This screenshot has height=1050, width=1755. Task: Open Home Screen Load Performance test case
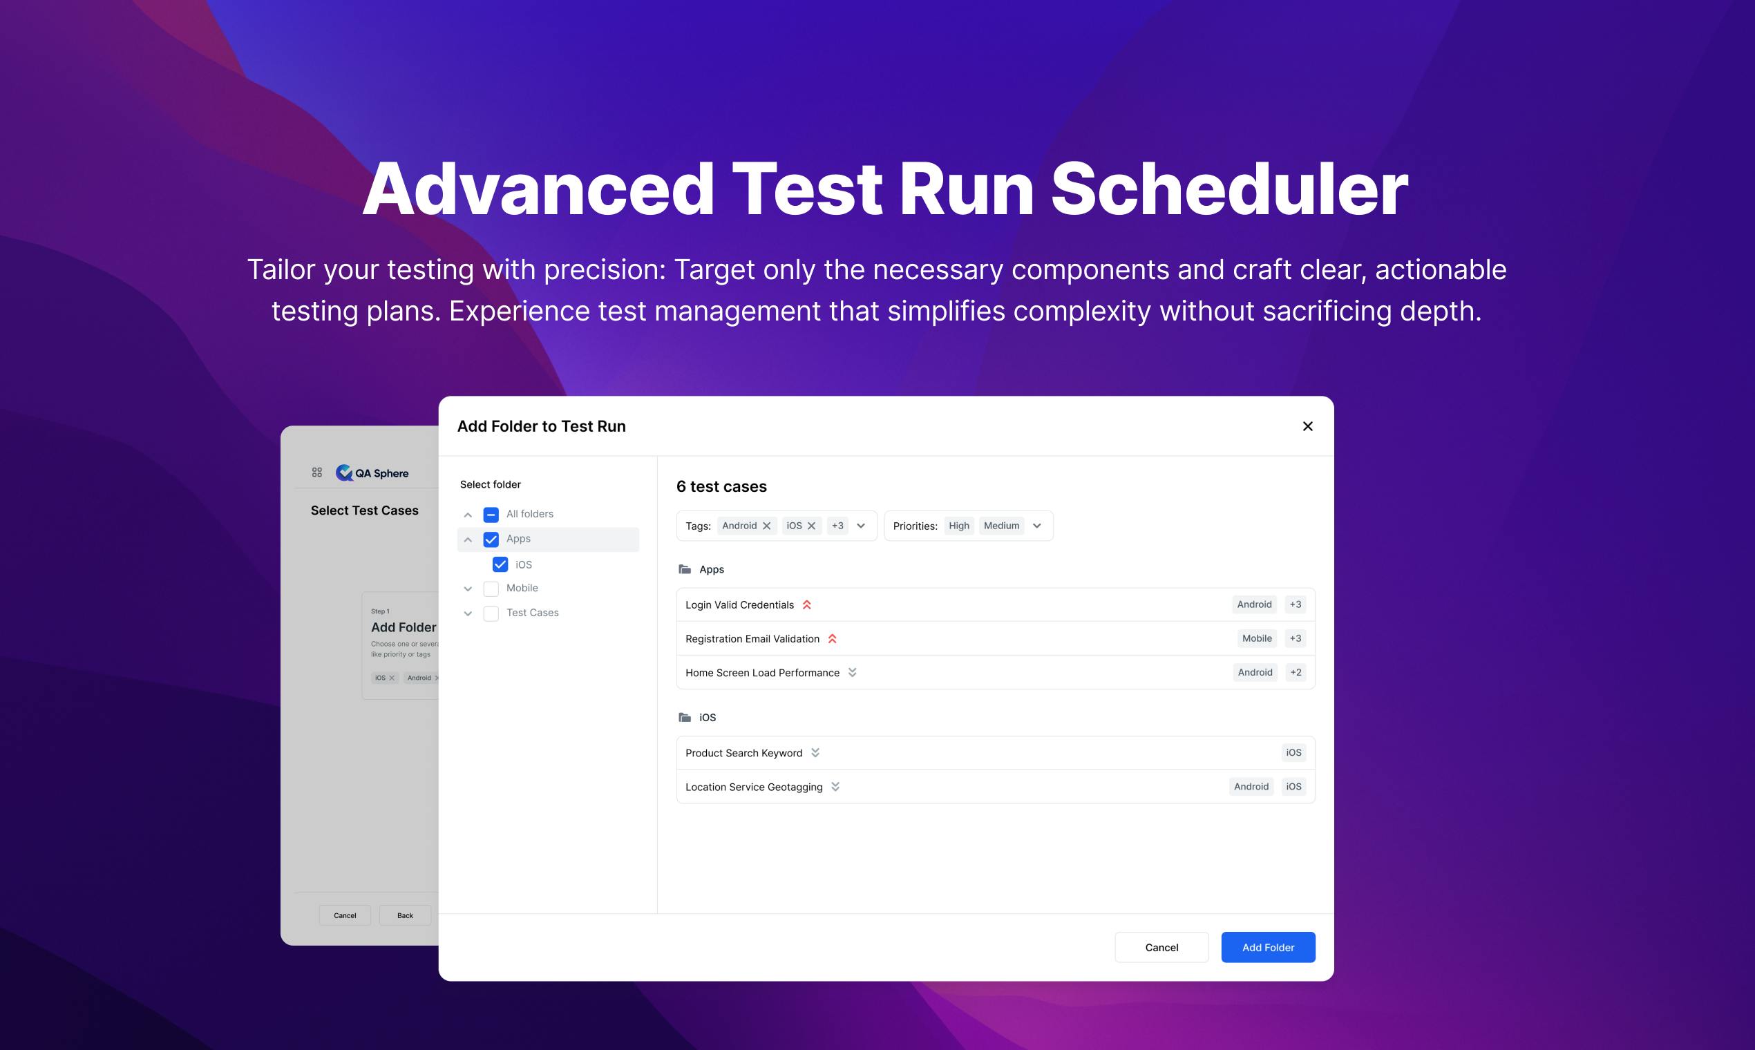(996, 672)
